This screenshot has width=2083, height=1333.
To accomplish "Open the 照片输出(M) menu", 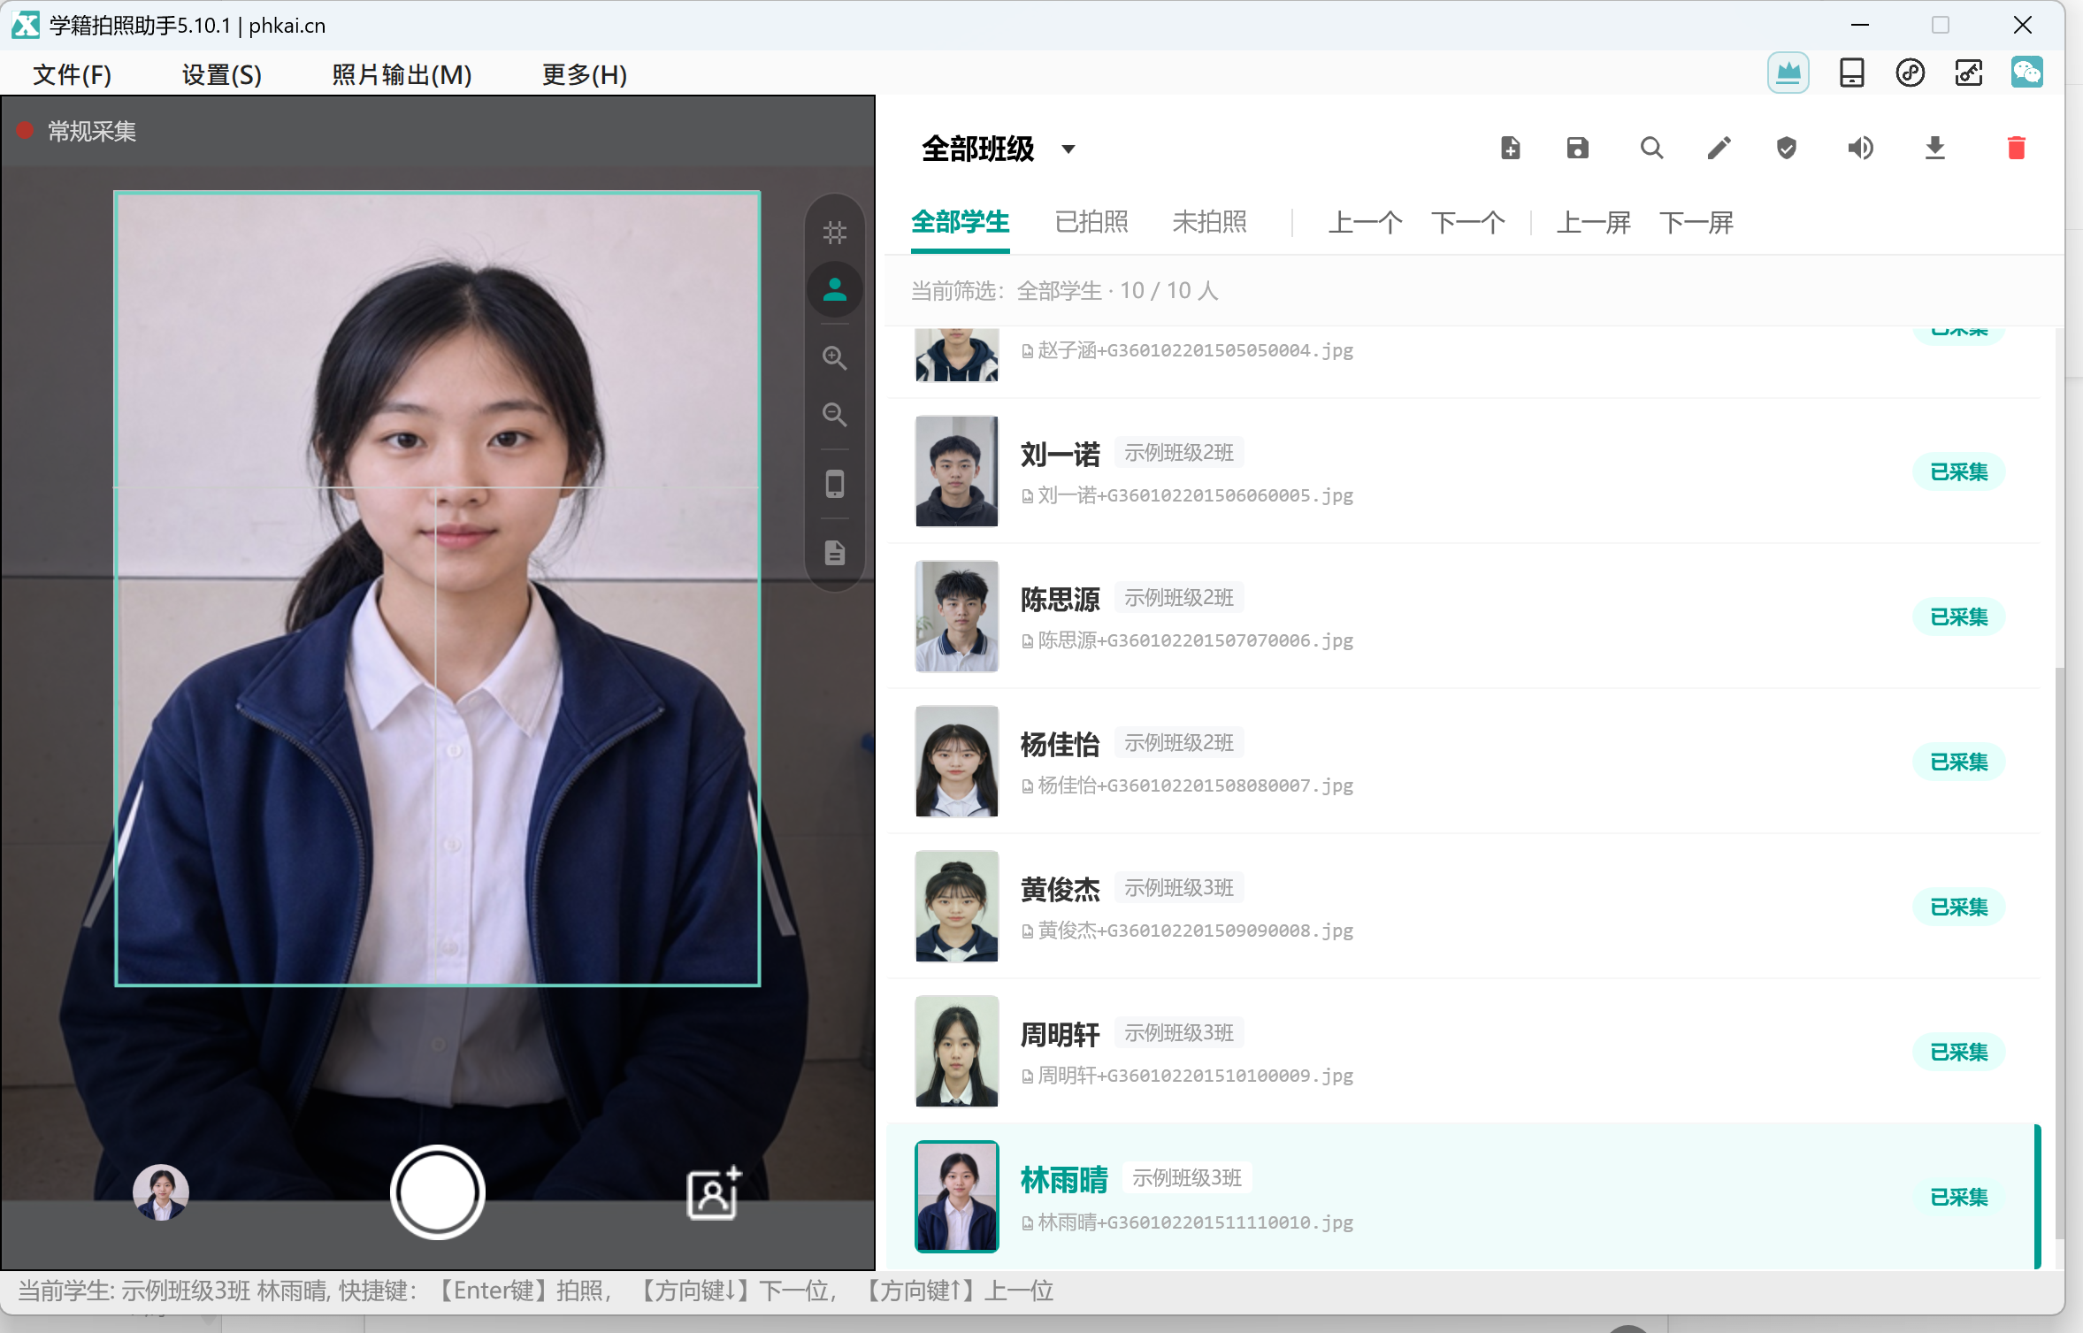I will point(402,74).
